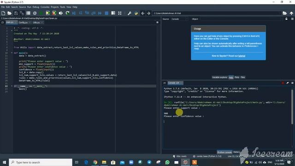Open the editor pane options menu
Viewport: 295px width, 166px height.
pos(157,23)
